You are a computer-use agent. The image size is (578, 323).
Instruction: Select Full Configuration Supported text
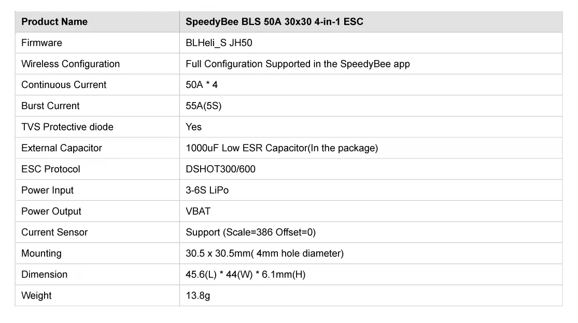click(298, 64)
